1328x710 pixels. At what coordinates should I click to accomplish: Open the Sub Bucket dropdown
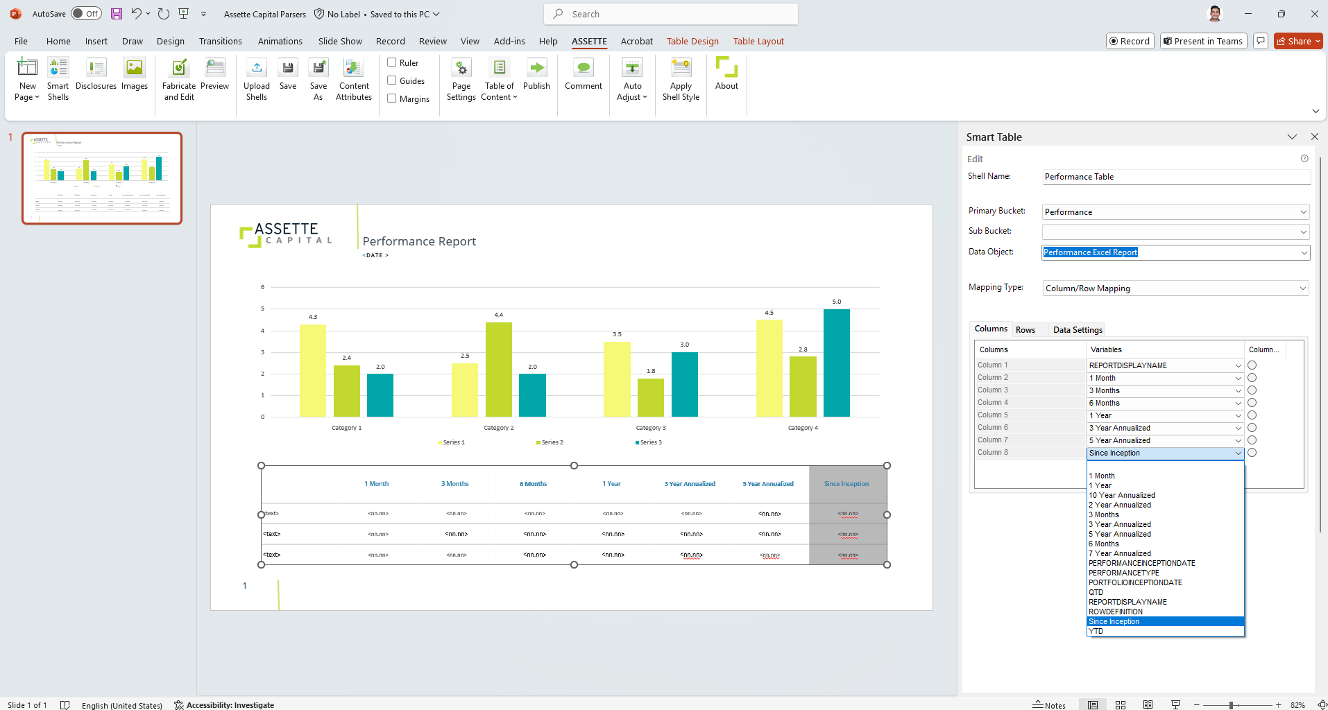[x=1304, y=232]
